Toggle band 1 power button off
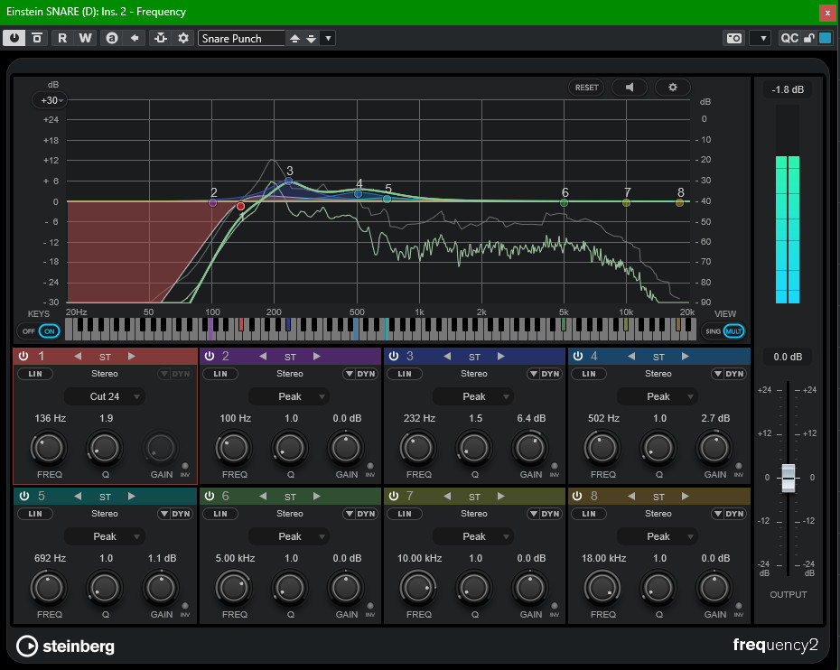 click(24, 356)
